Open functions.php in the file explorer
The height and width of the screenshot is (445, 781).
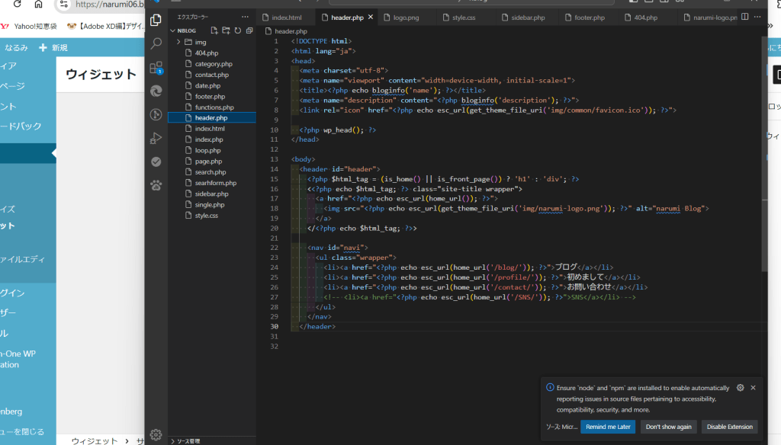pyautogui.click(x=214, y=107)
